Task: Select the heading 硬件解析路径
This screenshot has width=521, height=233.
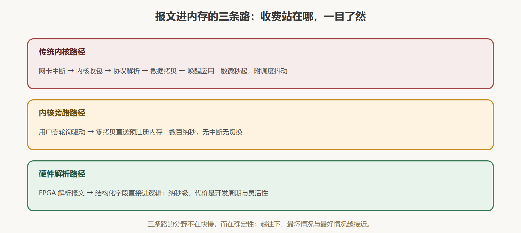Action: pyautogui.click(x=62, y=174)
